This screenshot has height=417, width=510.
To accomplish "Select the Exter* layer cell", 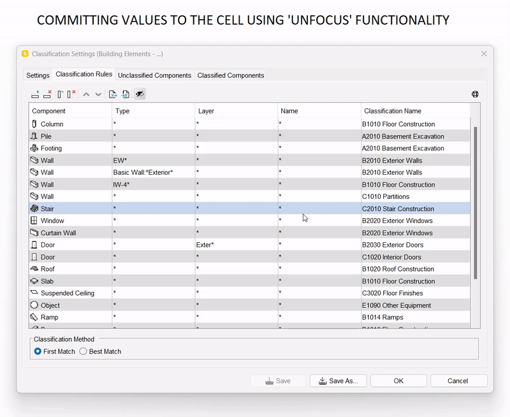I will click(x=237, y=245).
